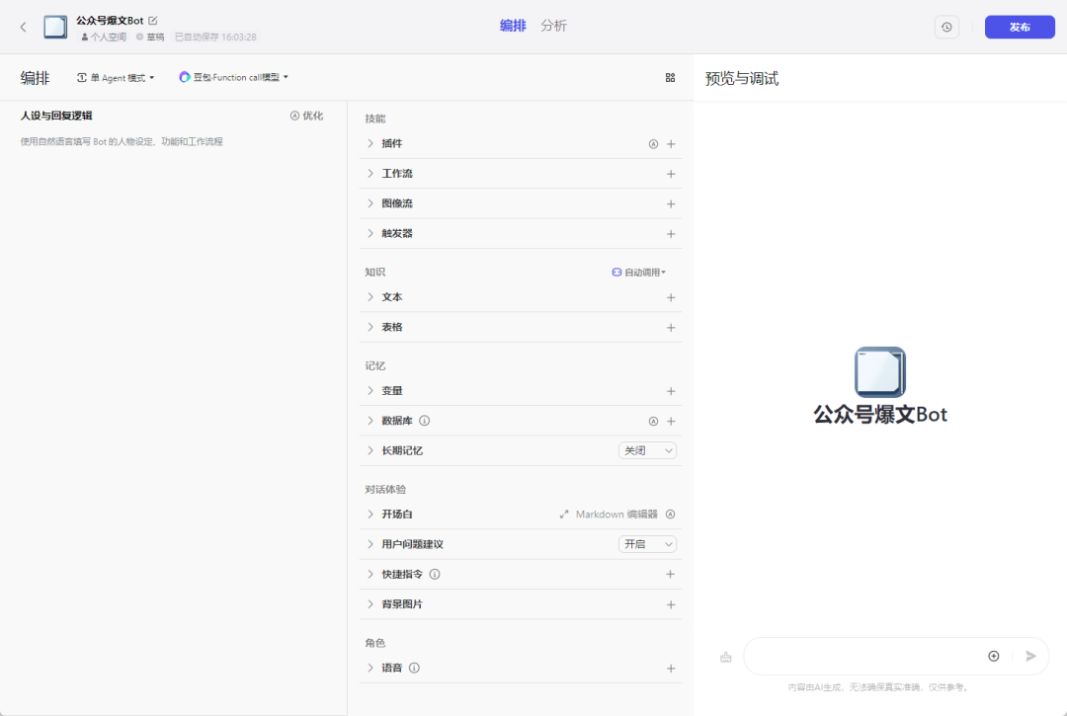Expand the 数据库 section
This screenshot has height=716, width=1067.
370,421
